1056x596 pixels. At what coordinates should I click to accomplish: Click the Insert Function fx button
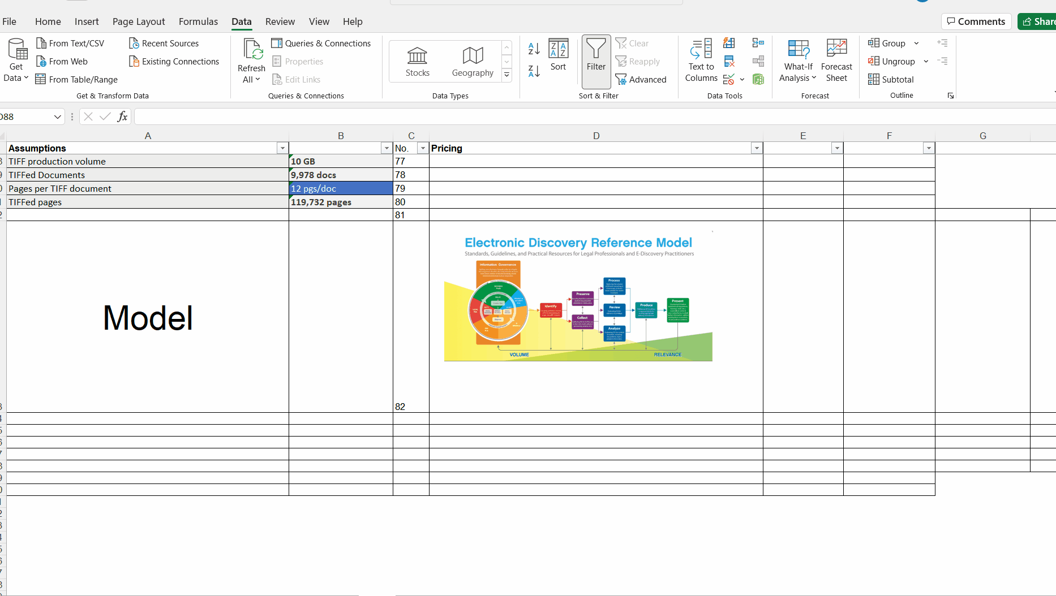click(122, 117)
